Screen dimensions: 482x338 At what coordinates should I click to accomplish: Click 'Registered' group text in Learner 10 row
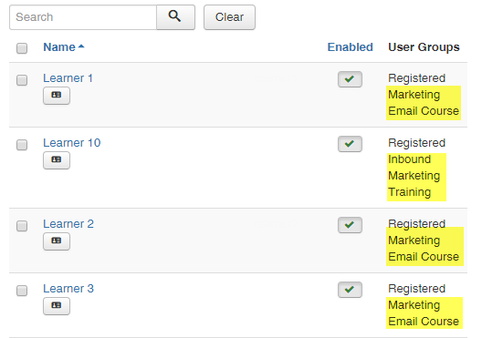[417, 143]
